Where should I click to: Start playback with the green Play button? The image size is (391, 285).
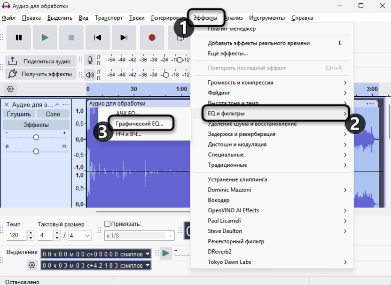point(45,38)
